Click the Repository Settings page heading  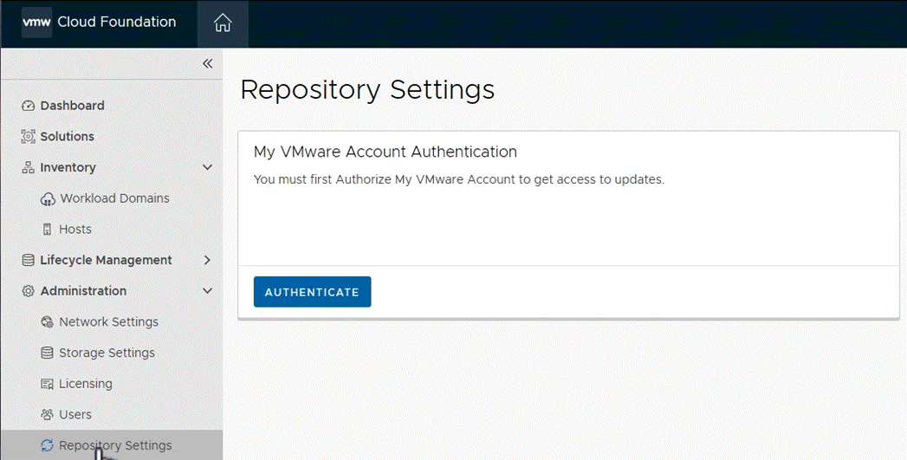[x=367, y=90]
